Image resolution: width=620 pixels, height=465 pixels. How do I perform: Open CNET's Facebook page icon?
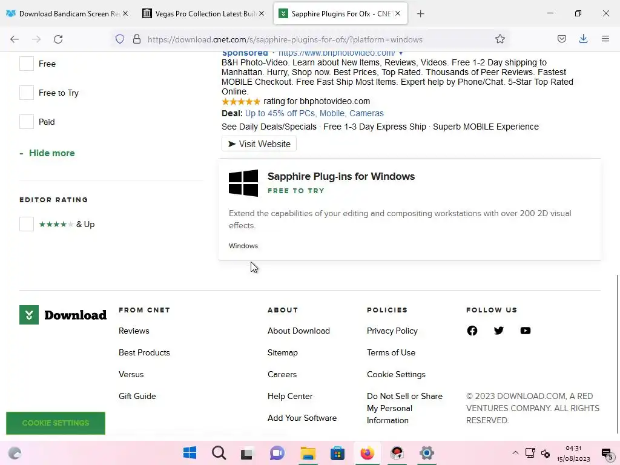coord(472,331)
